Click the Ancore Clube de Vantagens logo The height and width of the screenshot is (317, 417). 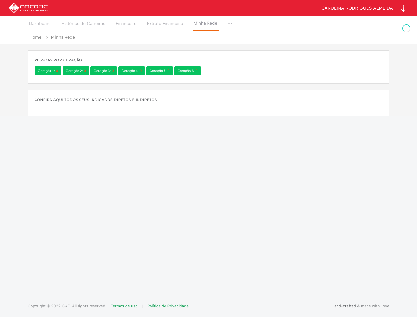(x=28, y=8)
